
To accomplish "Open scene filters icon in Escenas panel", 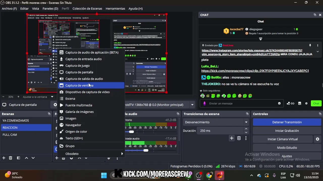I will tap(18, 158).
